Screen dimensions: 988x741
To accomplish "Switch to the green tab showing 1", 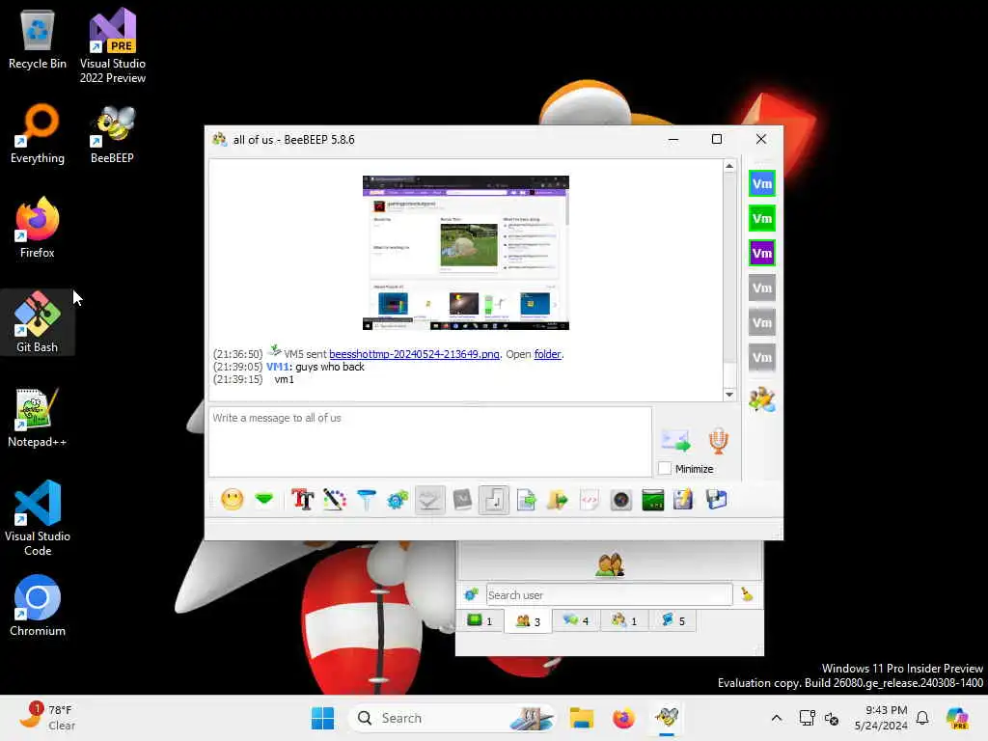I will pos(480,620).
